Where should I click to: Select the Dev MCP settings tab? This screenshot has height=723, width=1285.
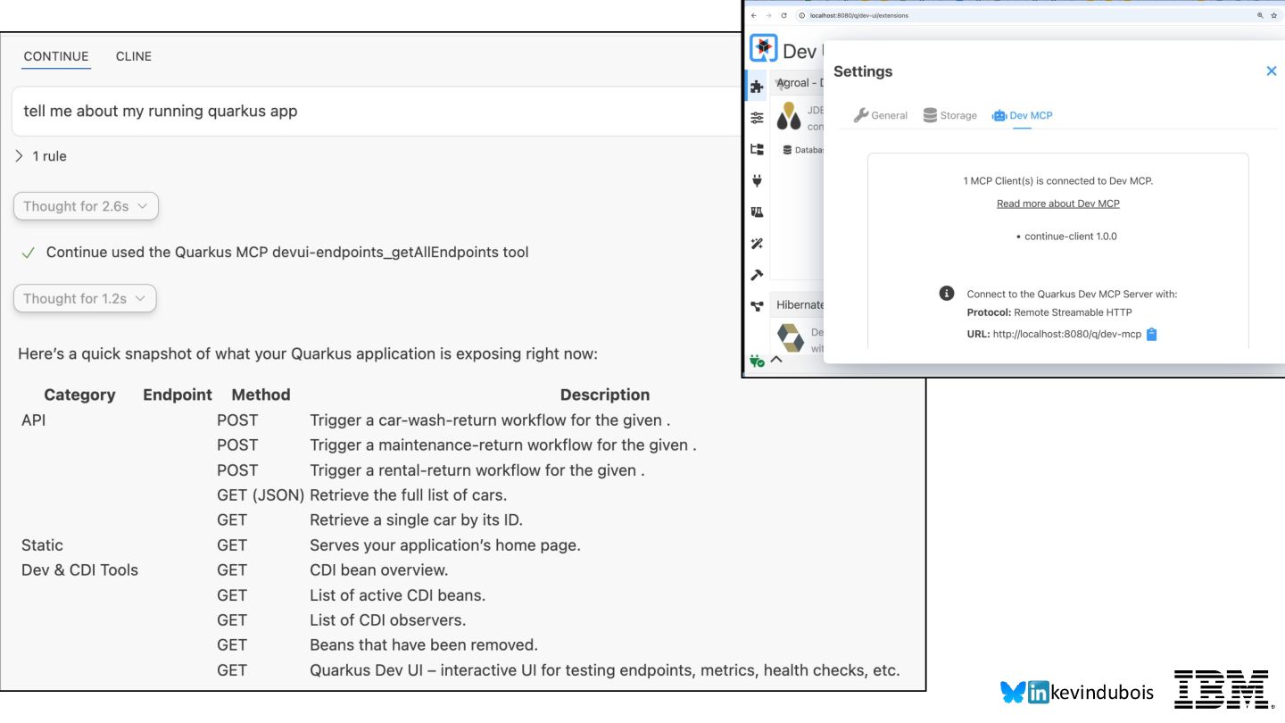1023,115
